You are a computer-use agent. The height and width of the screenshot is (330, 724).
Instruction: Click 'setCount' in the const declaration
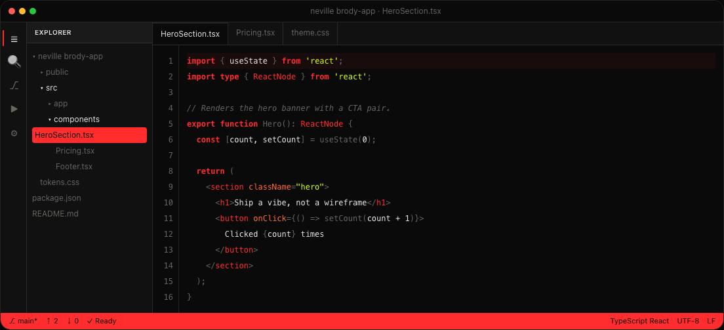[281, 140]
